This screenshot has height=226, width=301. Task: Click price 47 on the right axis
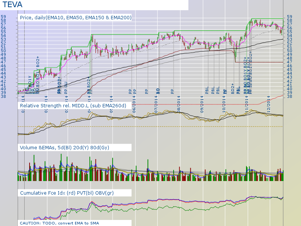[290, 62]
